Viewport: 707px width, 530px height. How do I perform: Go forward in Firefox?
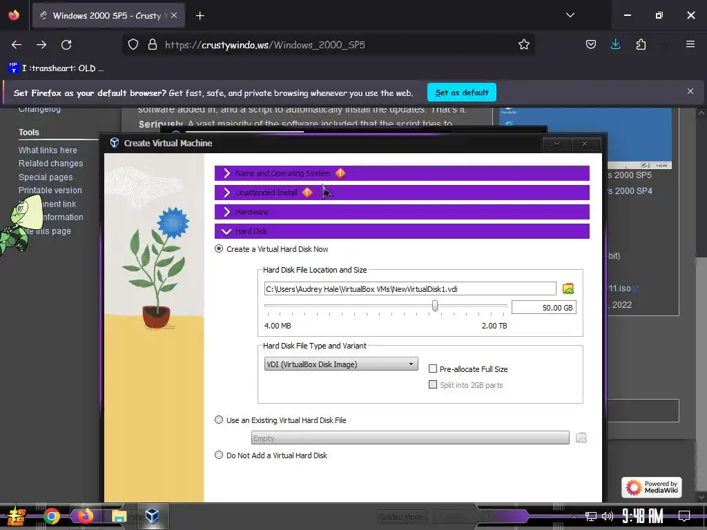click(x=41, y=45)
